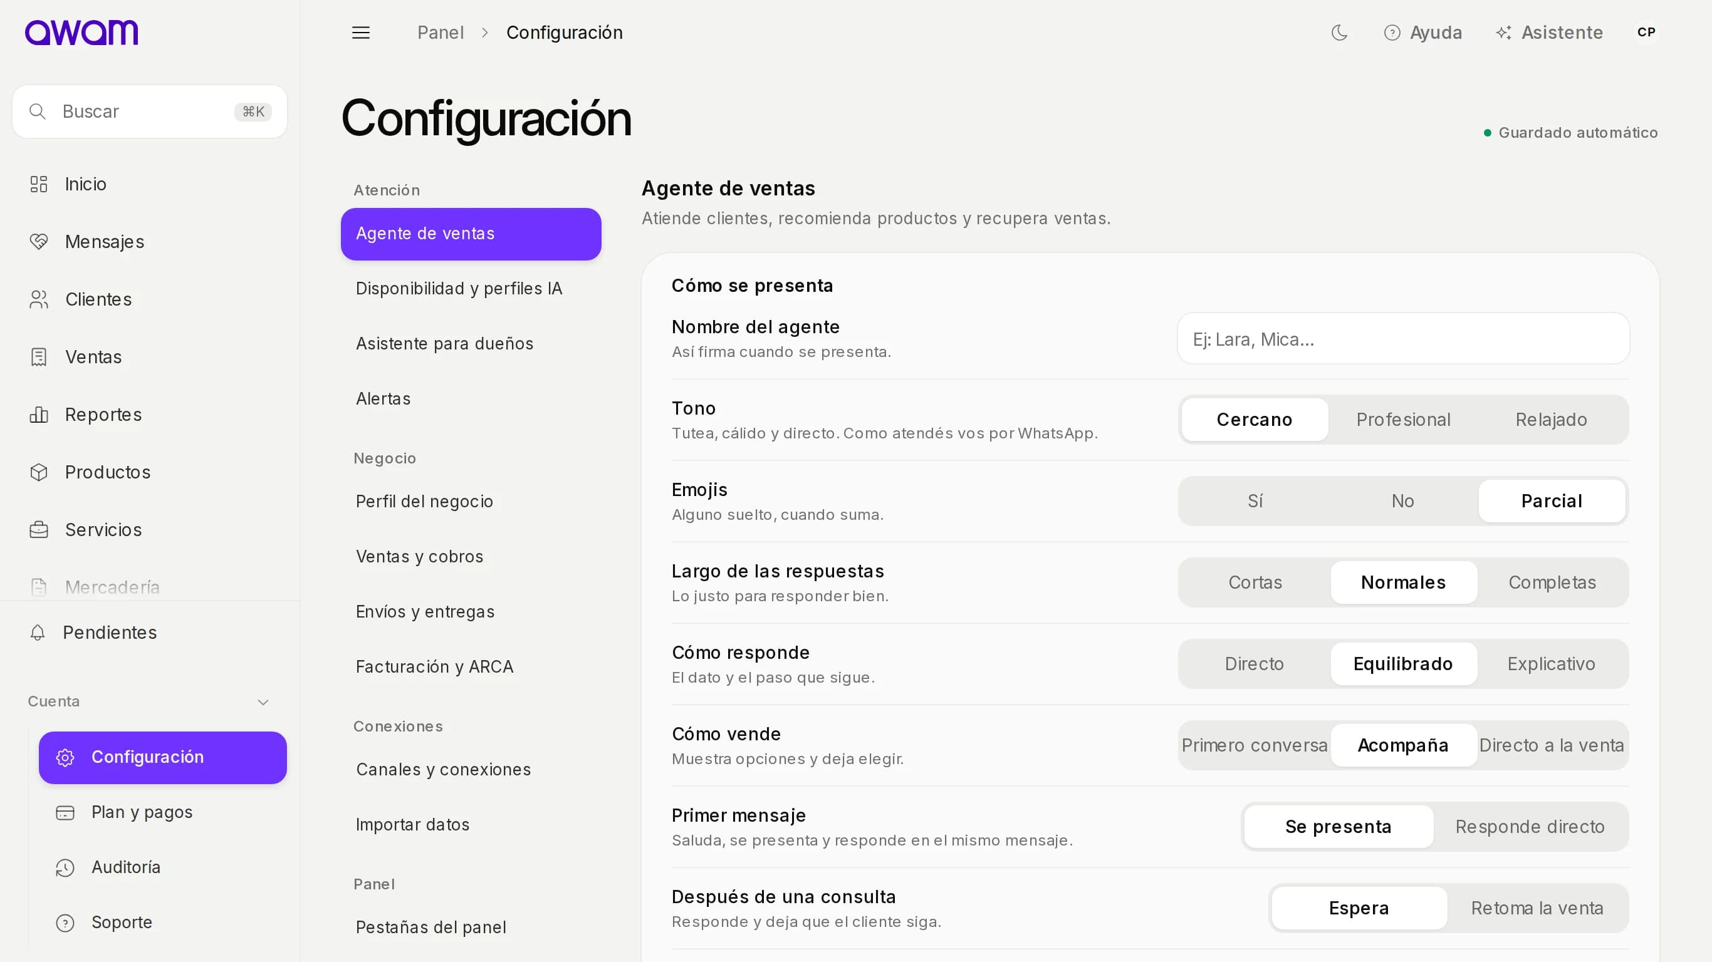Open Importar datos section
Viewport: 1712px width, 962px height.
tap(471, 825)
